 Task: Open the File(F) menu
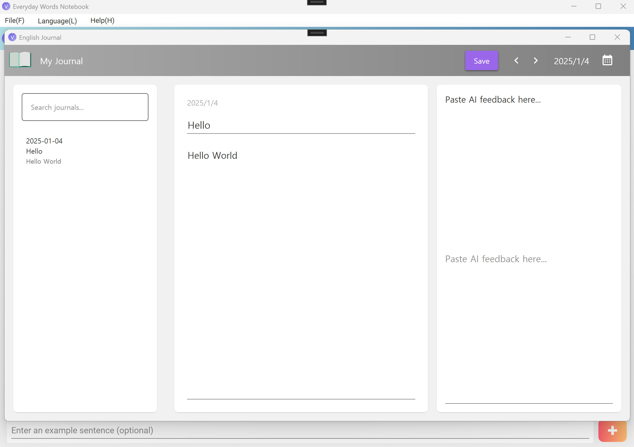(x=15, y=20)
